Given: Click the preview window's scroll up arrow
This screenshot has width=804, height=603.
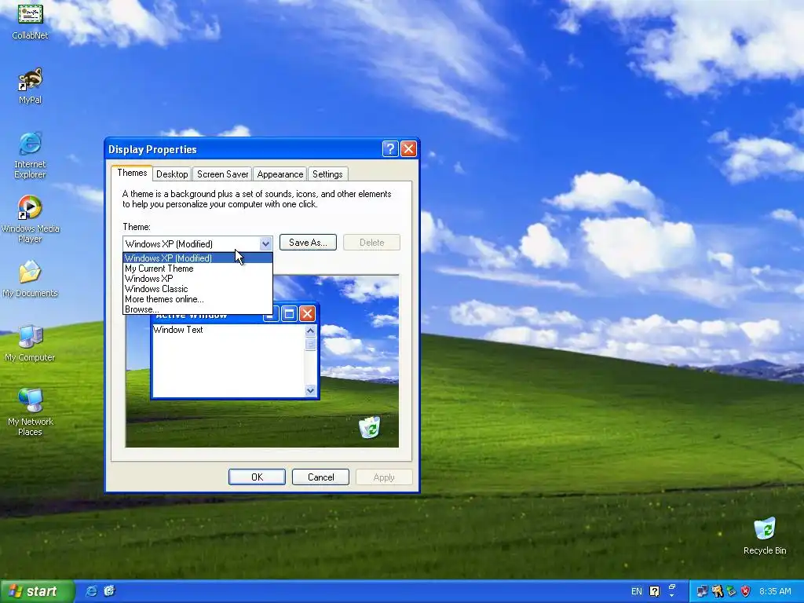Looking at the screenshot, I should (310, 331).
